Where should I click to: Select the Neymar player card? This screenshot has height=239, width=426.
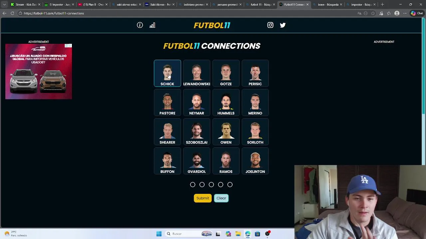tap(197, 103)
